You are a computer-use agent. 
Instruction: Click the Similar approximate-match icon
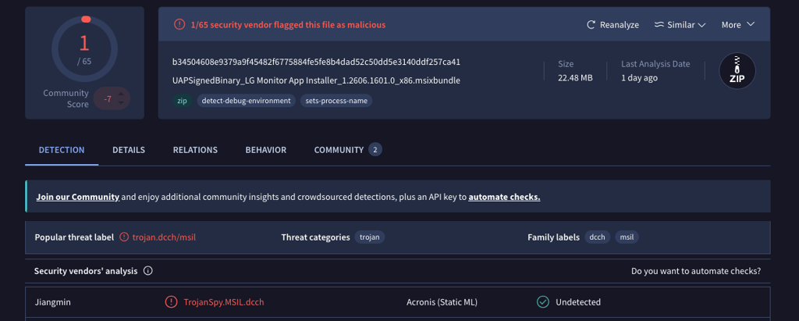(x=659, y=24)
